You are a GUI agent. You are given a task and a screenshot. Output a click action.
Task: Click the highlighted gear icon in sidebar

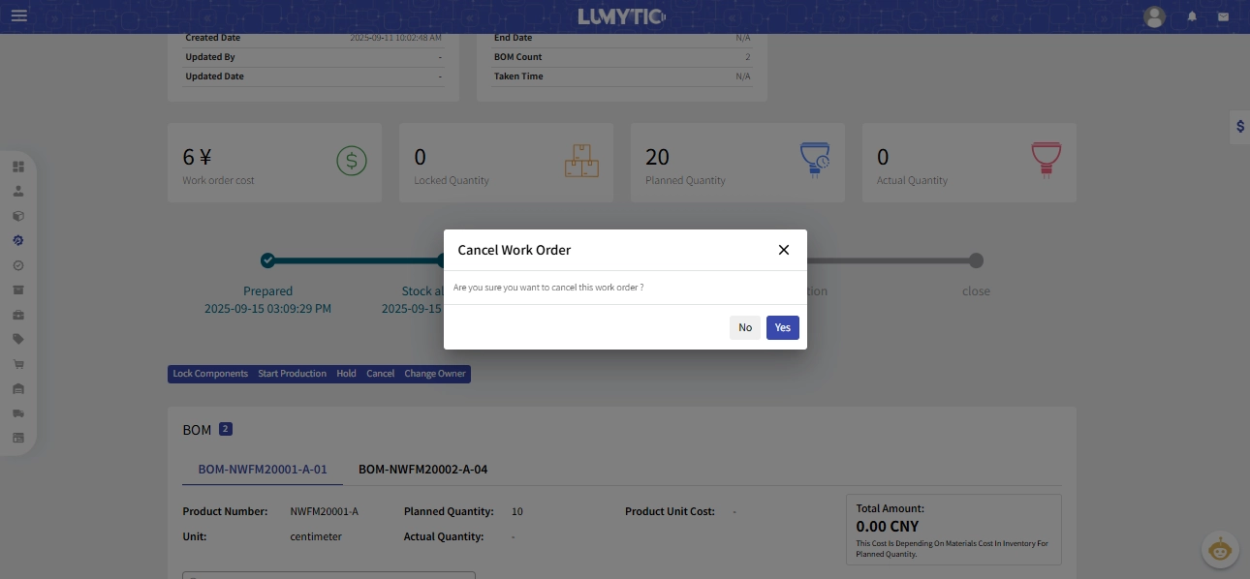[18, 240]
